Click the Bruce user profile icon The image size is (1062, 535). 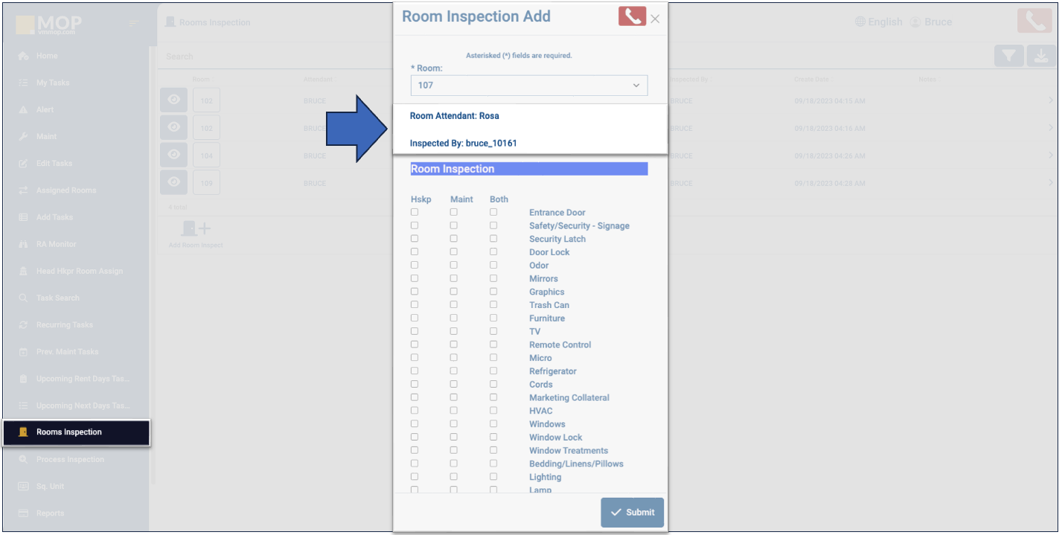pyautogui.click(x=915, y=22)
